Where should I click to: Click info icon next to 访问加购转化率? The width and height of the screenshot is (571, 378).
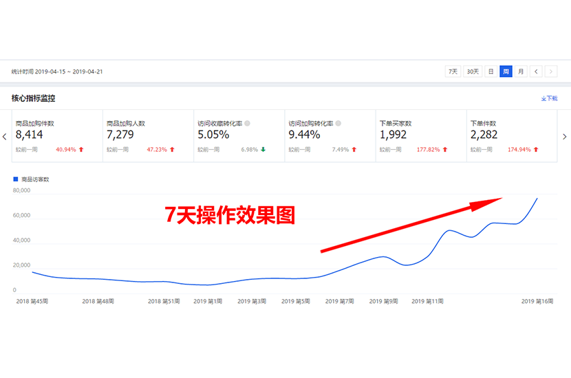coord(338,124)
